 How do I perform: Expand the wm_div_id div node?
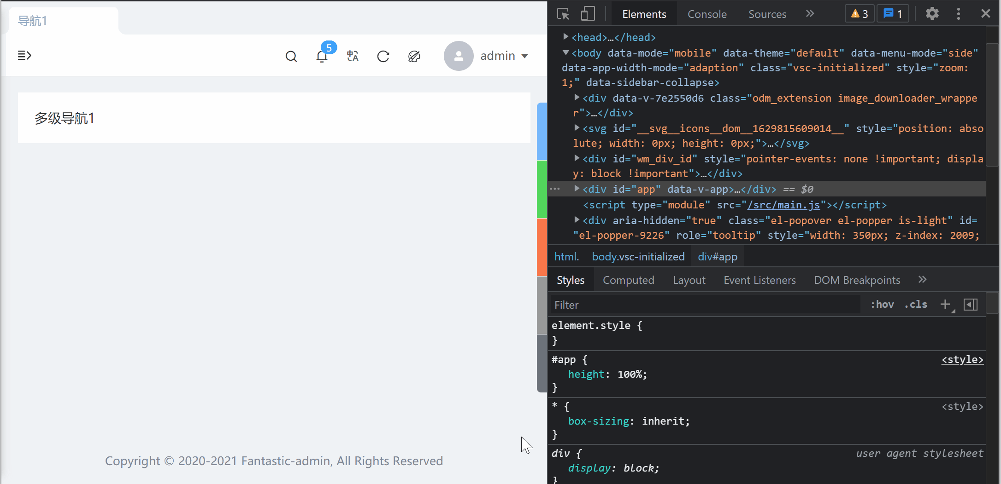[577, 158]
